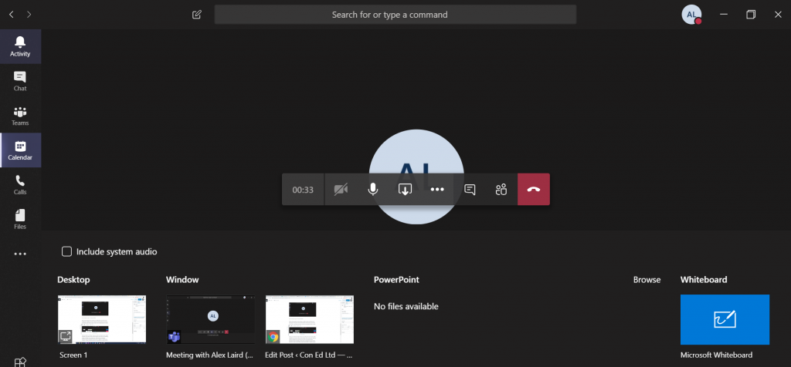Click the Microsoft Whiteboard label
The image size is (791, 367).
coord(716,355)
